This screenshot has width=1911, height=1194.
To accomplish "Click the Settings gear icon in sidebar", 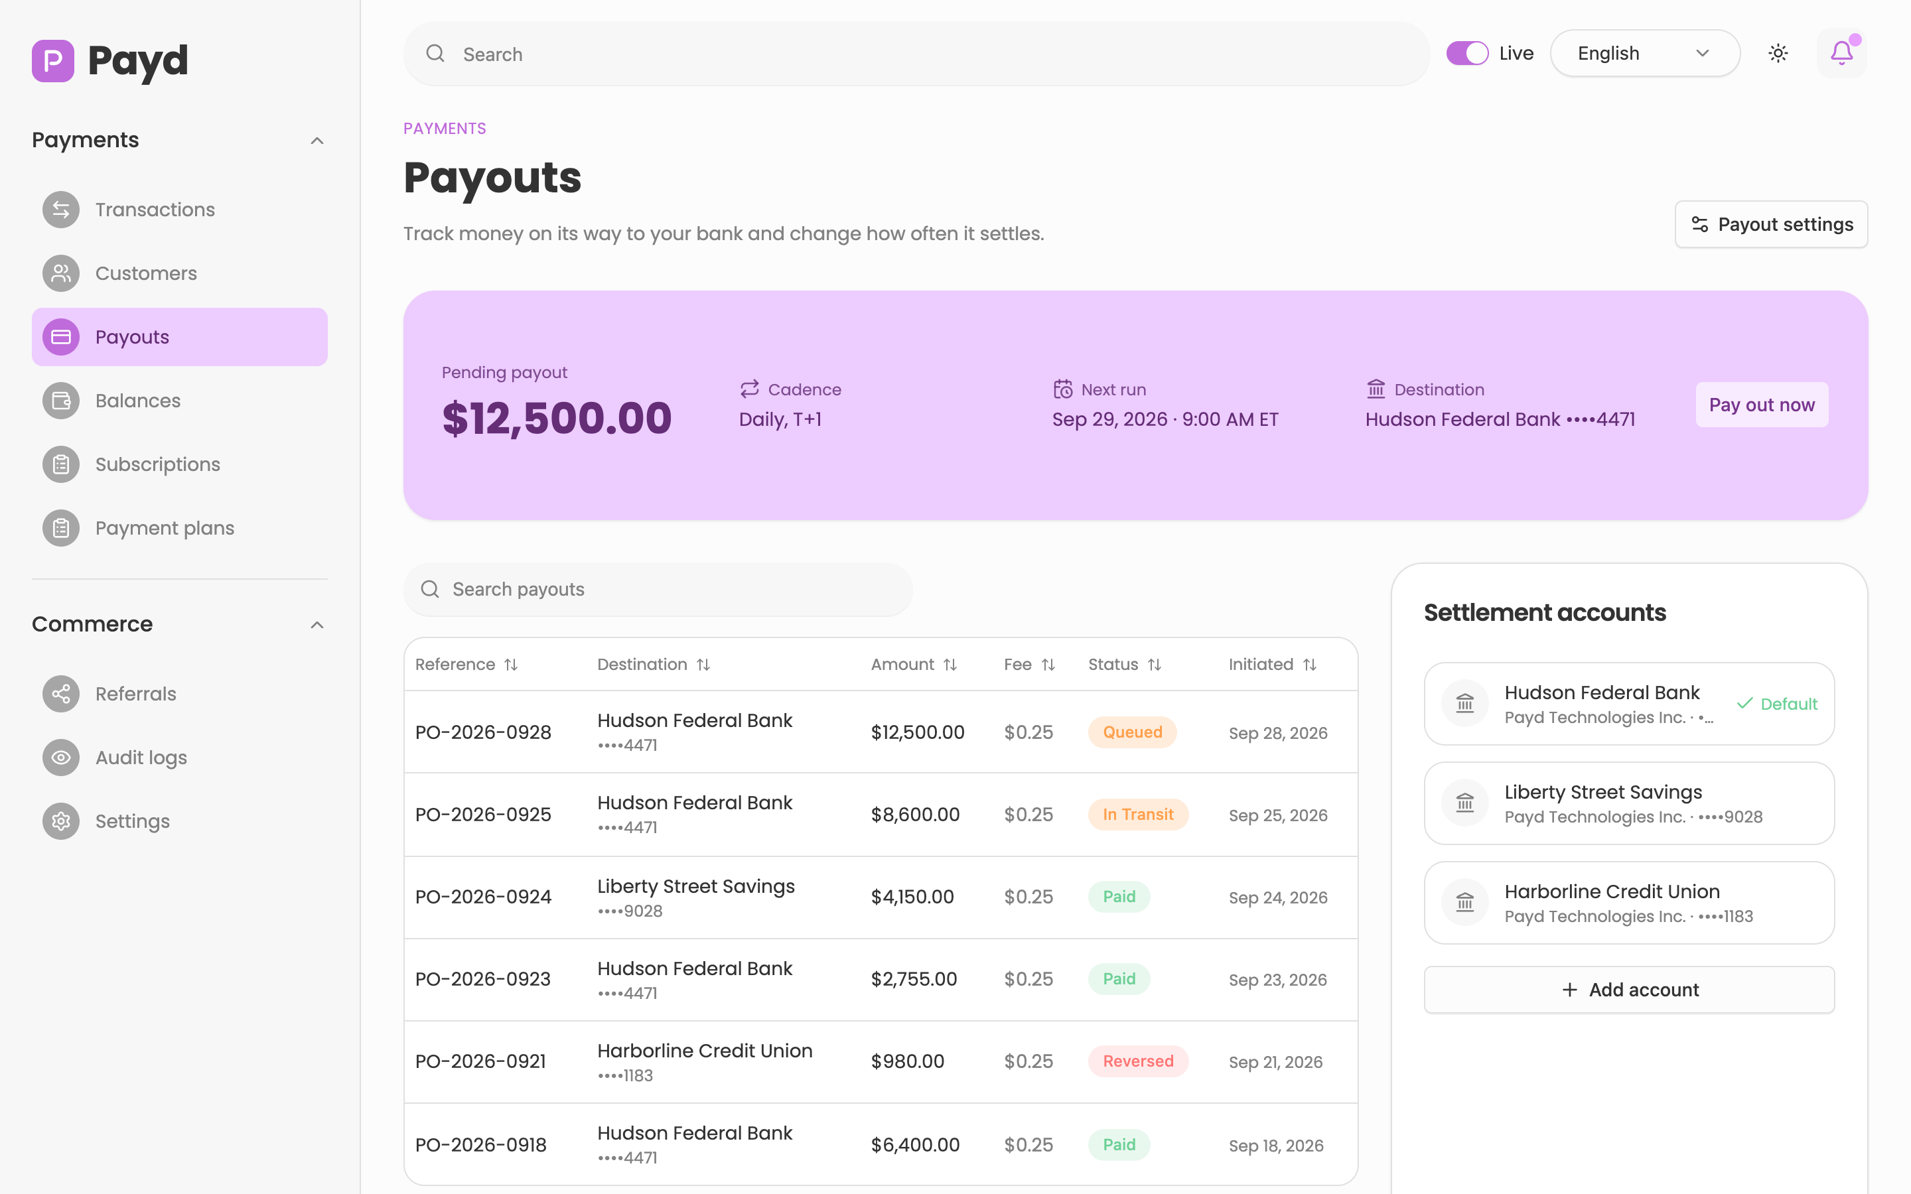I will pos(61,821).
